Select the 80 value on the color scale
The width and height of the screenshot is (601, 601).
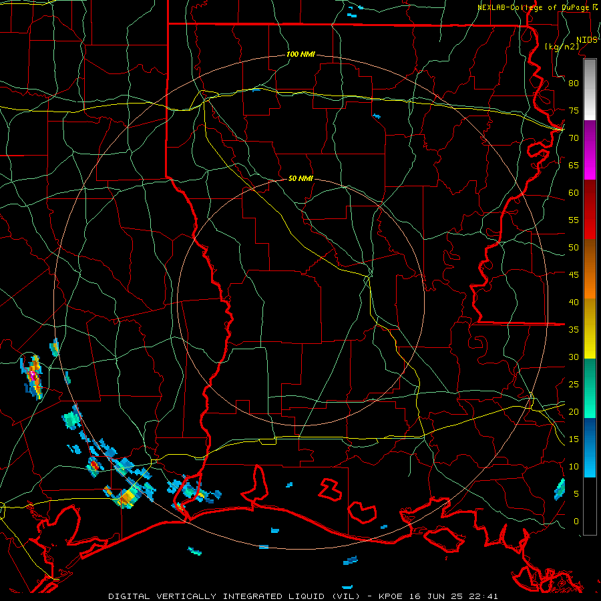574,83
